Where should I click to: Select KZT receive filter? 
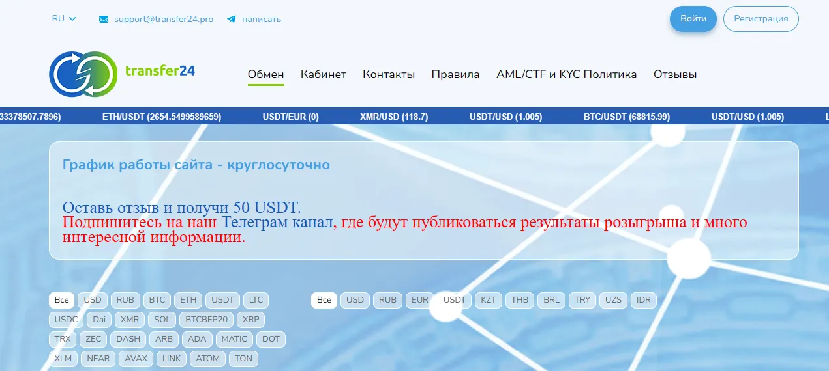point(489,300)
